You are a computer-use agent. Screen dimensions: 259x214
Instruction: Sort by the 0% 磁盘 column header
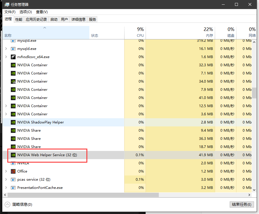(x=226, y=32)
